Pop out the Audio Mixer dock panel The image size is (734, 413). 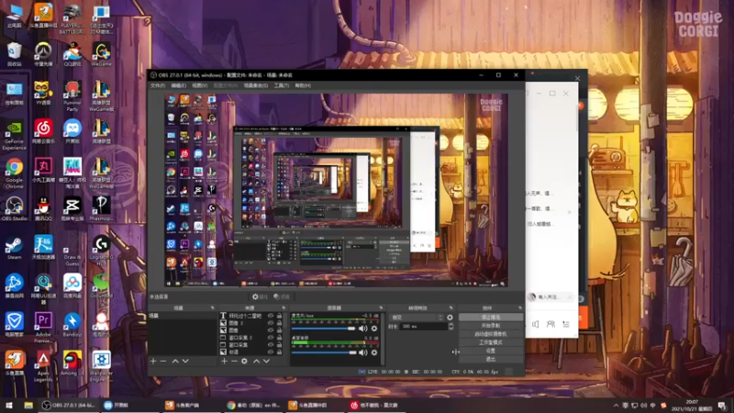click(x=381, y=307)
